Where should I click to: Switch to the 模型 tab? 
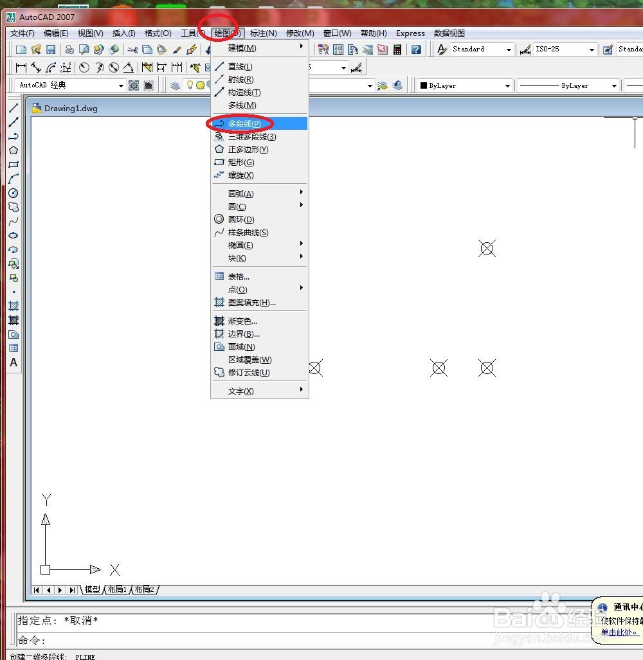92,590
